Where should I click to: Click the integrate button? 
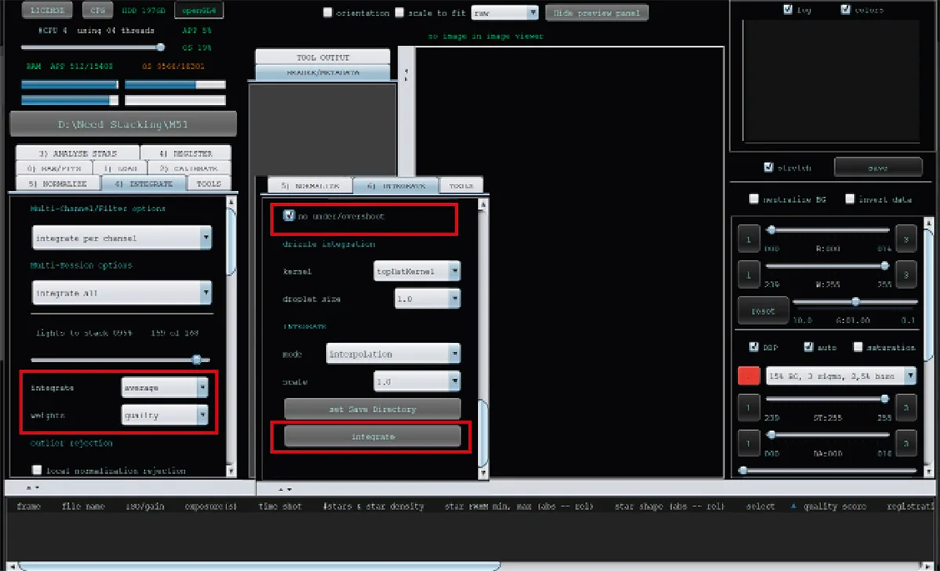pos(372,435)
